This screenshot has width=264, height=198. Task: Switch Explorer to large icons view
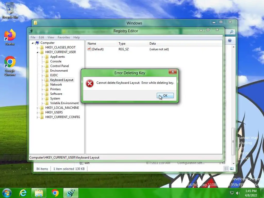coord(232,169)
